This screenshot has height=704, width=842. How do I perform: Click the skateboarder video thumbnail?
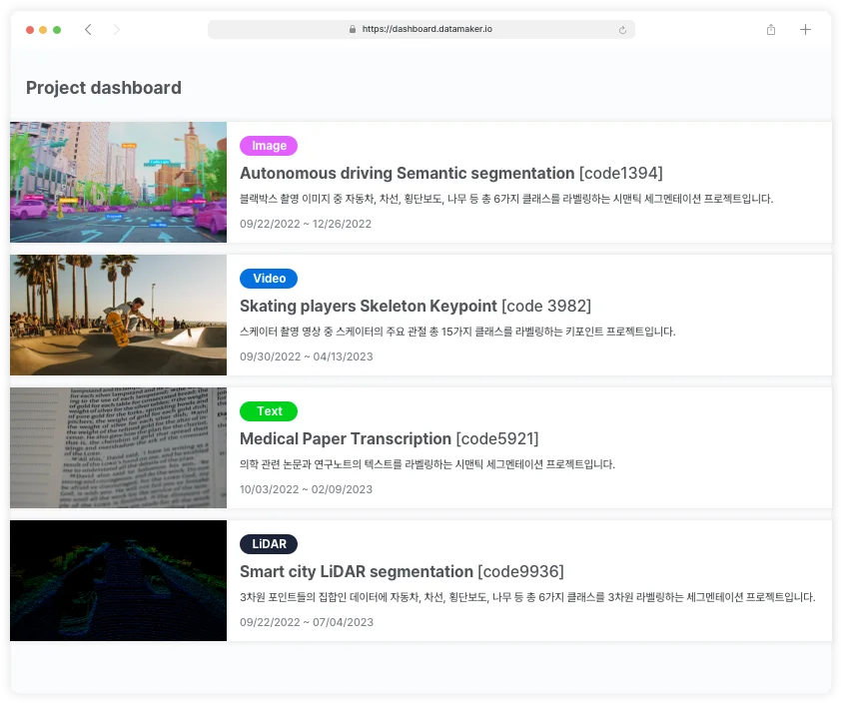[118, 315]
